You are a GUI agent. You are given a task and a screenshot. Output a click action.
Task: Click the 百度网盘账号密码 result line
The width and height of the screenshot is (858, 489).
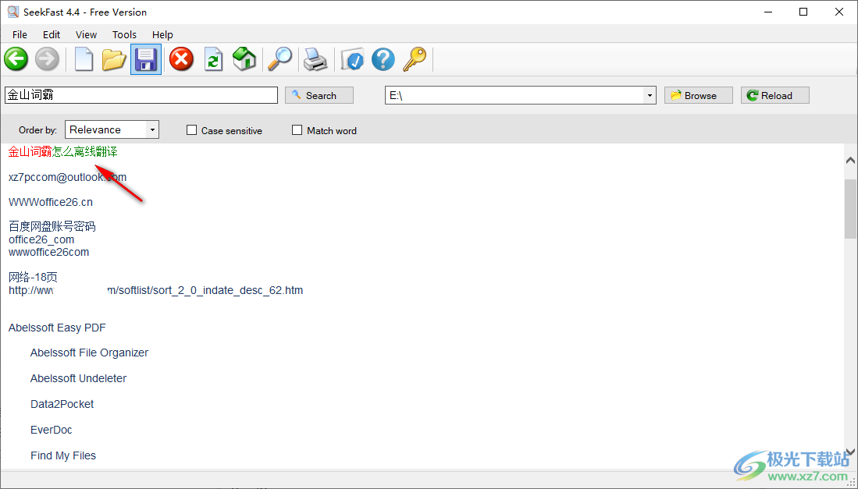pos(52,226)
